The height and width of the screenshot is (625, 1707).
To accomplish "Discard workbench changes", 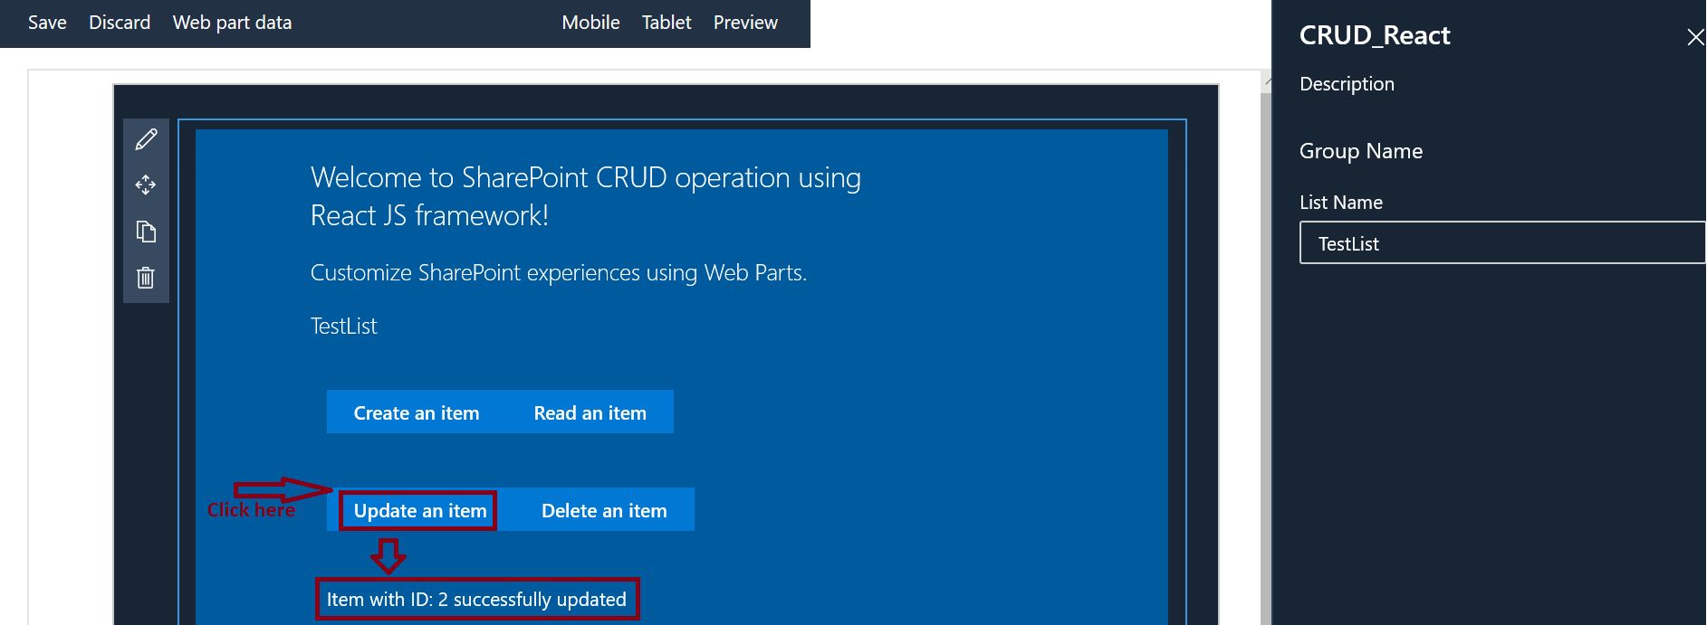I will click(120, 23).
